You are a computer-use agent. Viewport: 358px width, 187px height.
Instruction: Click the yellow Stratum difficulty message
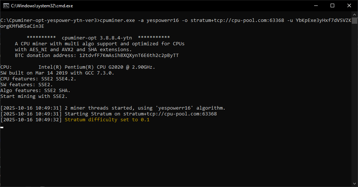pyautogui.click(x=107, y=120)
